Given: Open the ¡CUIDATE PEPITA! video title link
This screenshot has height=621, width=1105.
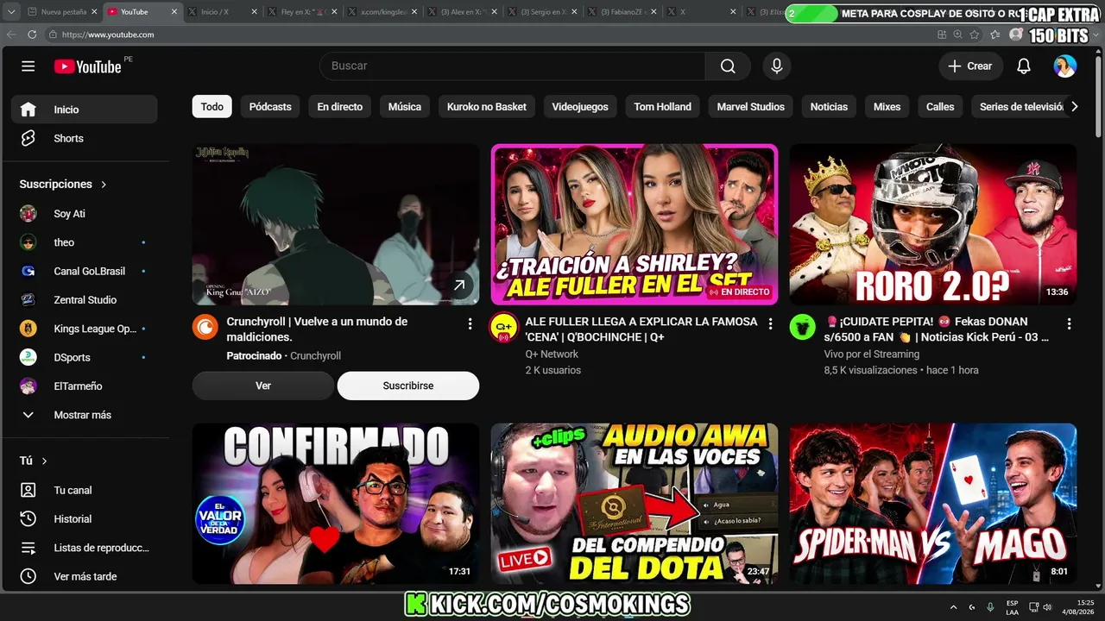Looking at the screenshot, I should 937,329.
